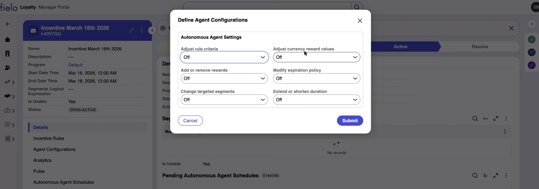The image size is (539, 189).
Task: Expand the handshake sidebar chevron
Action: (x=13, y=97)
